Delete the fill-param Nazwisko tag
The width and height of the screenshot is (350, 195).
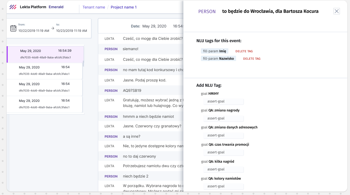point(252,59)
